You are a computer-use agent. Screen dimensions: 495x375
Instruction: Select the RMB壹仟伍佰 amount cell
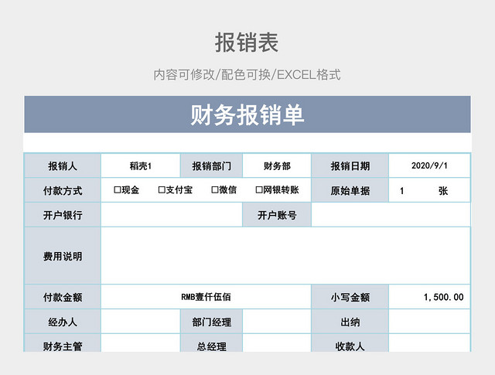click(206, 297)
